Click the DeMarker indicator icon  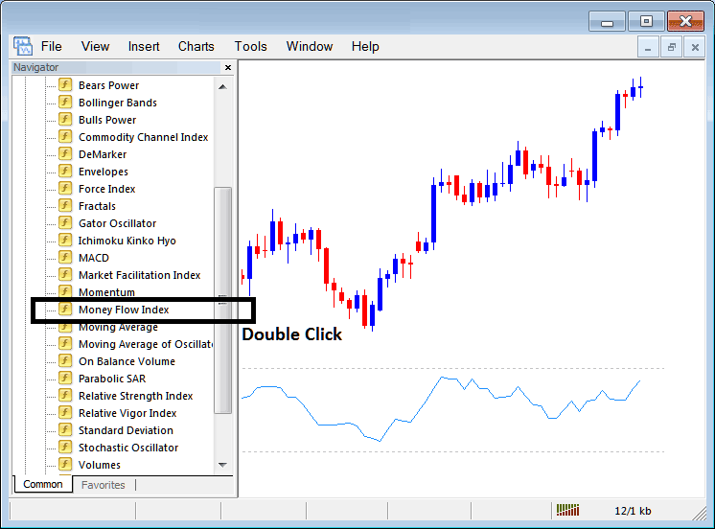[65, 154]
